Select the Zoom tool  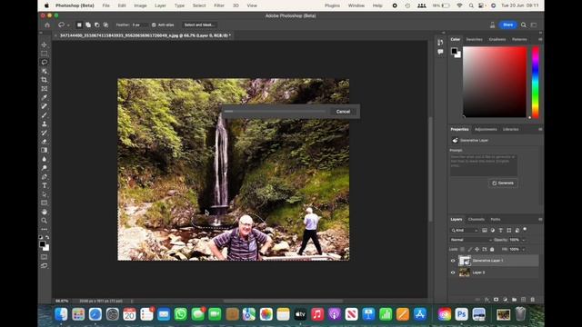point(45,221)
